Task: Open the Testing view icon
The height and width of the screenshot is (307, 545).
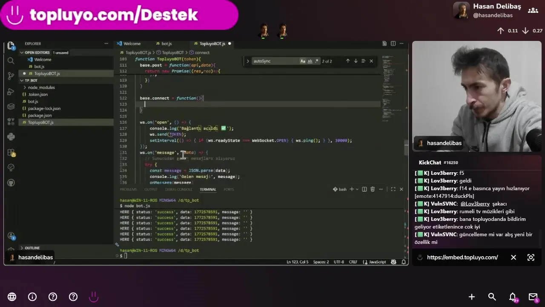Action: coord(11,168)
